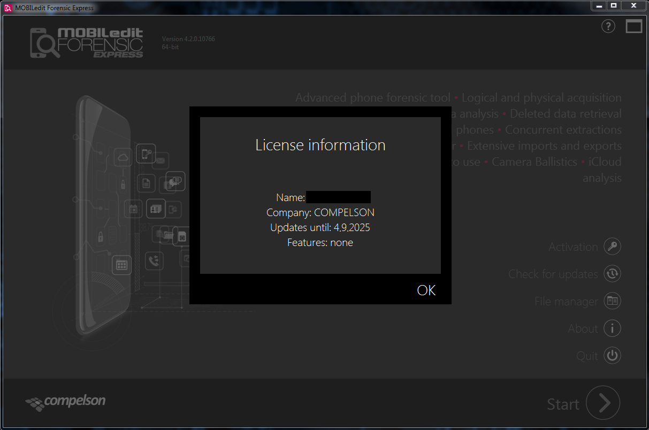The image size is (649, 430).
Task: Click the 'Version 4.2.0.10766' text
Action: 188,39
